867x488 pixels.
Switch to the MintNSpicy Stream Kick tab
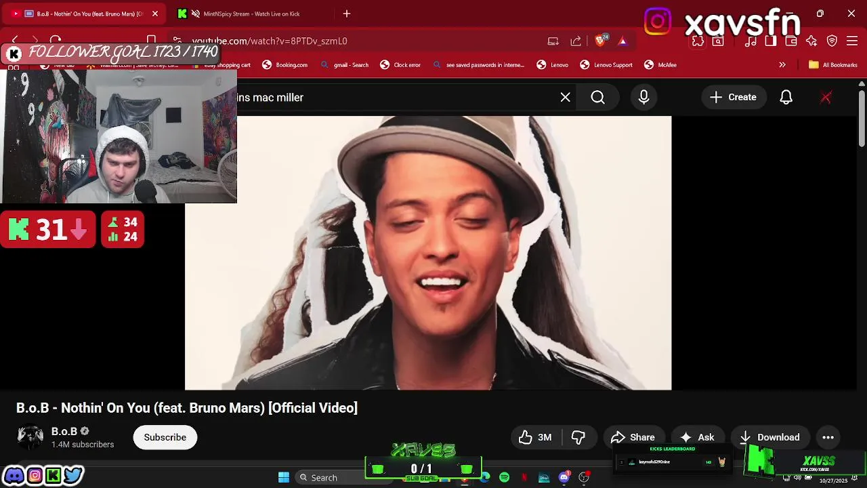(x=251, y=14)
